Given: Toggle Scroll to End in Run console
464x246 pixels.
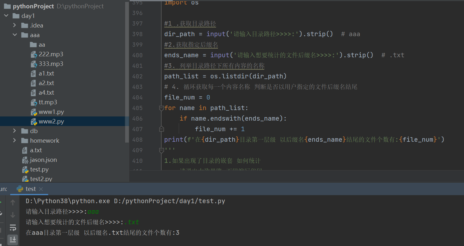Looking at the screenshot, I should (x=13, y=239).
